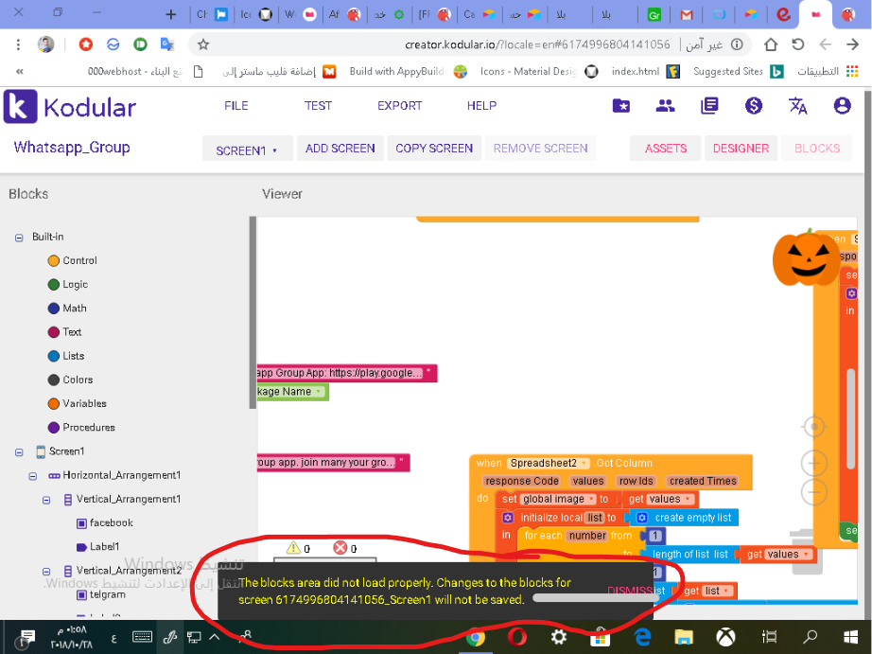
Task: Click the REMOVE SCREEN button
Action: click(x=540, y=148)
